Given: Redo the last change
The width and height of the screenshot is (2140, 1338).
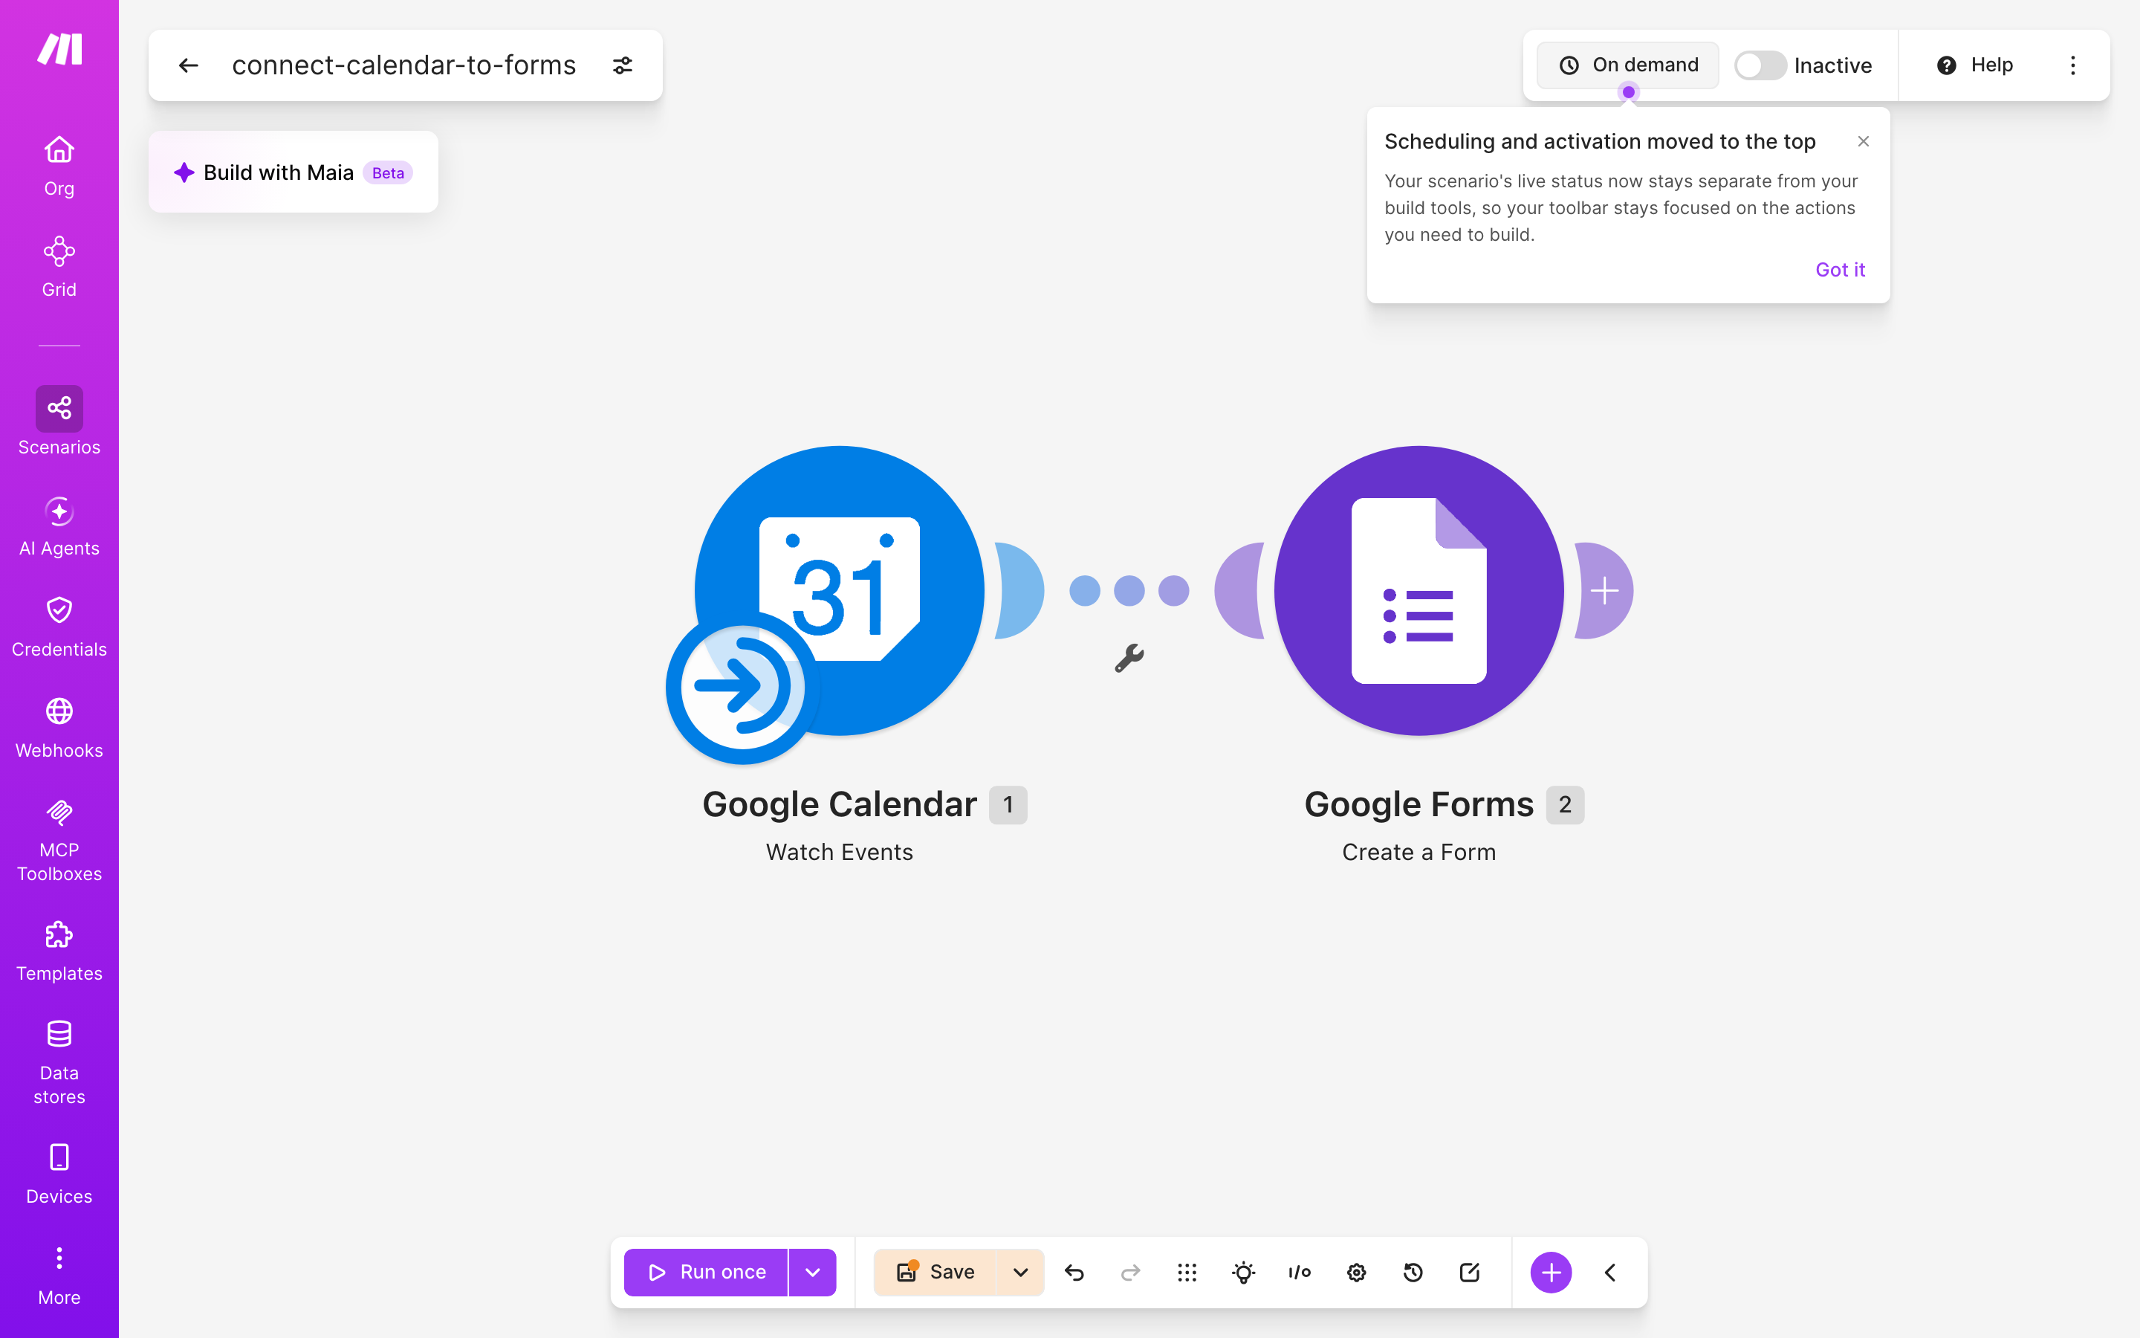Looking at the screenshot, I should click(1131, 1273).
